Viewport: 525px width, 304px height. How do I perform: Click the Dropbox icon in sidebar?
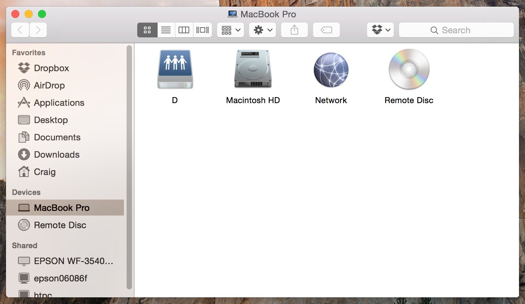(24, 68)
